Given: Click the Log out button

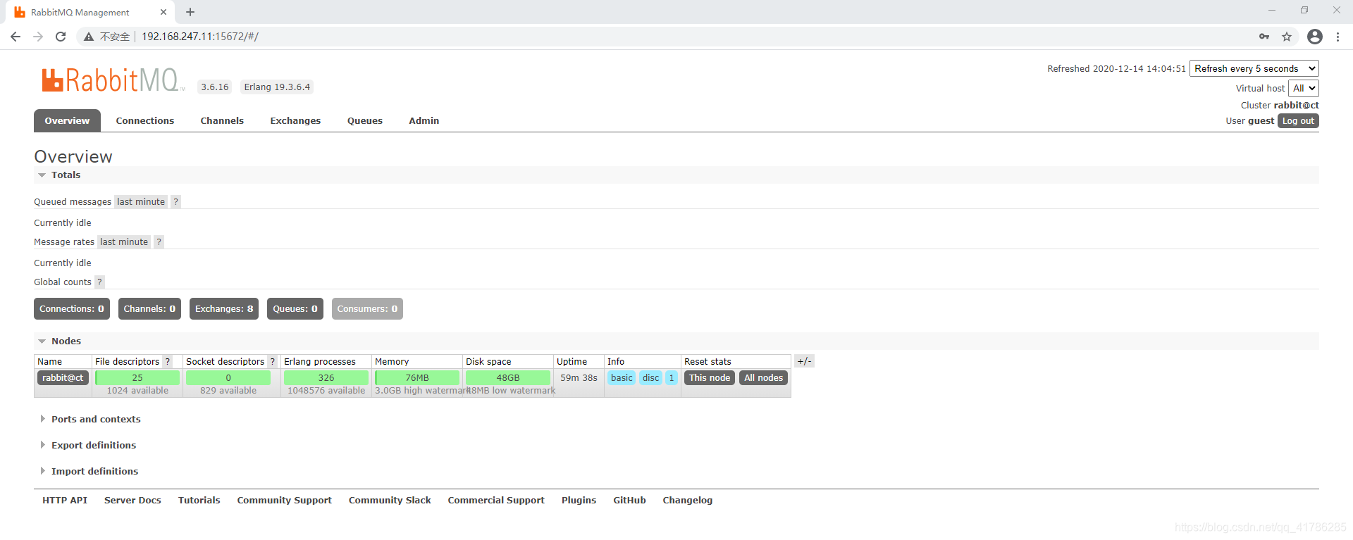Looking at the screenshot, I should pos(1298,121).
